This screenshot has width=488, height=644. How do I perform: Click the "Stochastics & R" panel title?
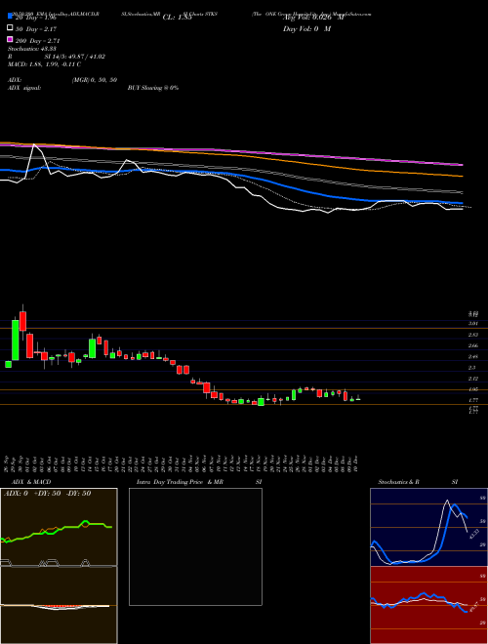[398, 482]
